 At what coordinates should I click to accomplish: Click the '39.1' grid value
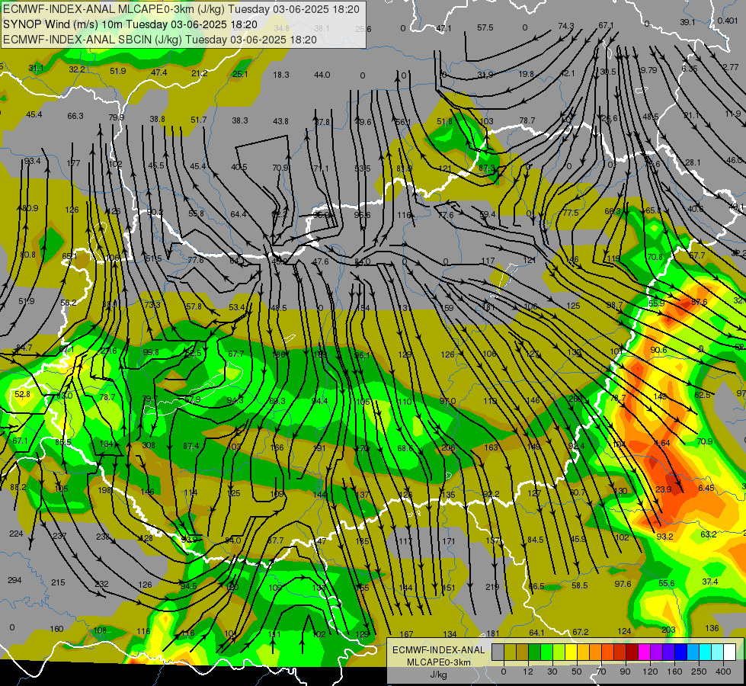(x=687, y=22)
